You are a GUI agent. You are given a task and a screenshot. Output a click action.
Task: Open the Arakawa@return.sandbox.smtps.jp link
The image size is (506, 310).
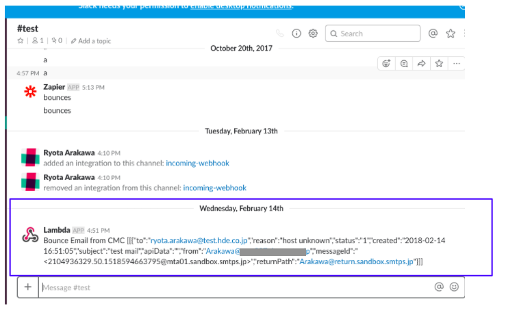tap(356, 261)
